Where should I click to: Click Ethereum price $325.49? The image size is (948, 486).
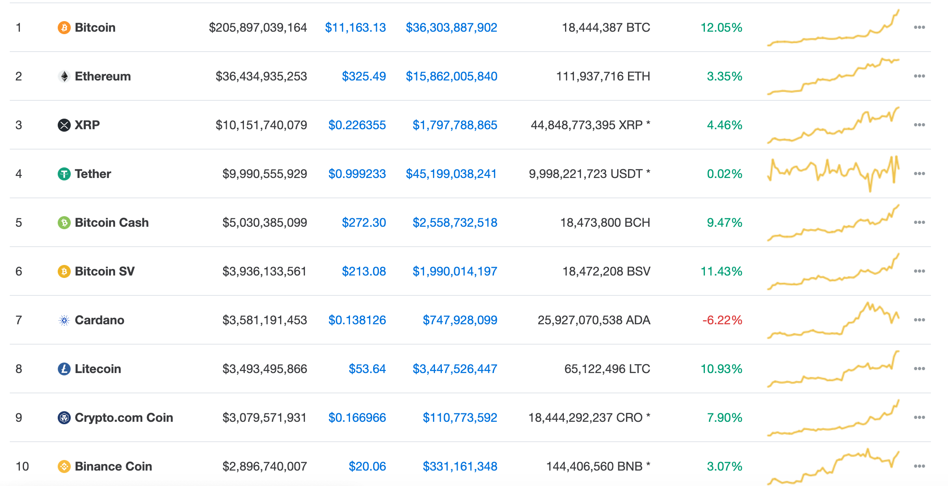[x=364, y=76]
